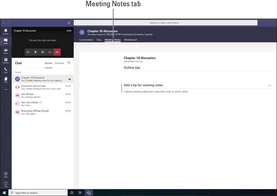Open more options in call controls

[x=50, y=52]
